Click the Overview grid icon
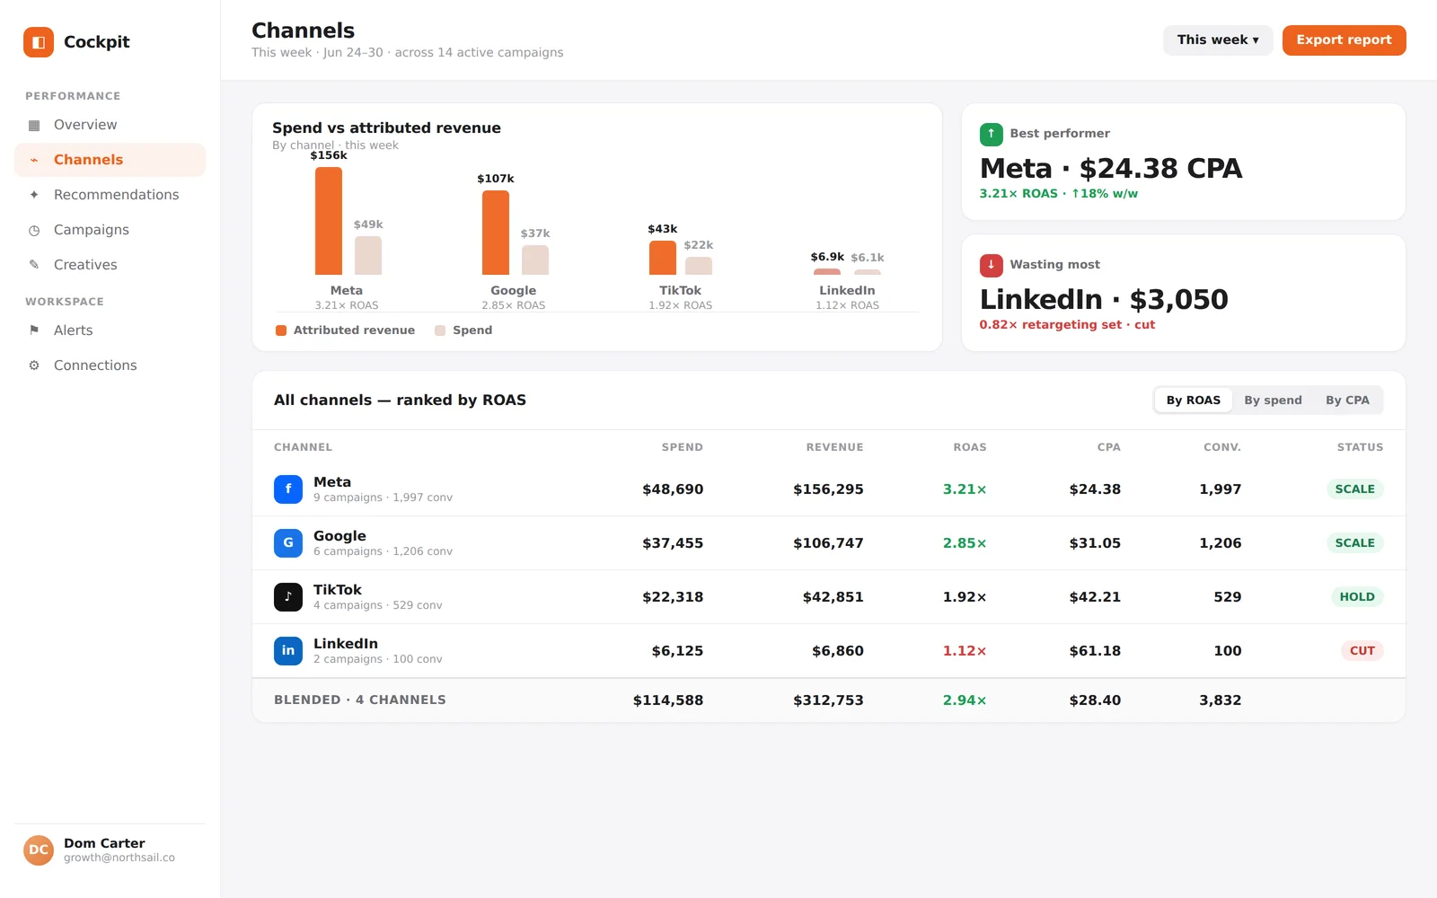The width and height of the screenshot is (1437, 898). point(34,125)
